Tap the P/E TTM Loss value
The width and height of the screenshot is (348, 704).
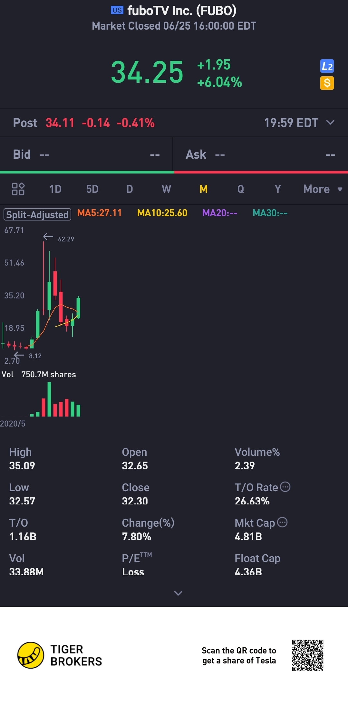(x=133, y=572)
